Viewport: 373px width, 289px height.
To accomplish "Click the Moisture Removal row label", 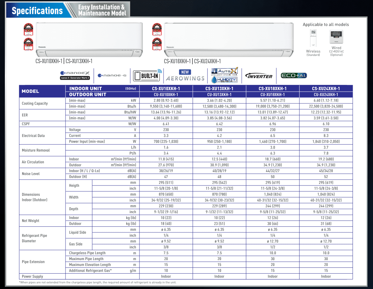I will pos(36,150).
